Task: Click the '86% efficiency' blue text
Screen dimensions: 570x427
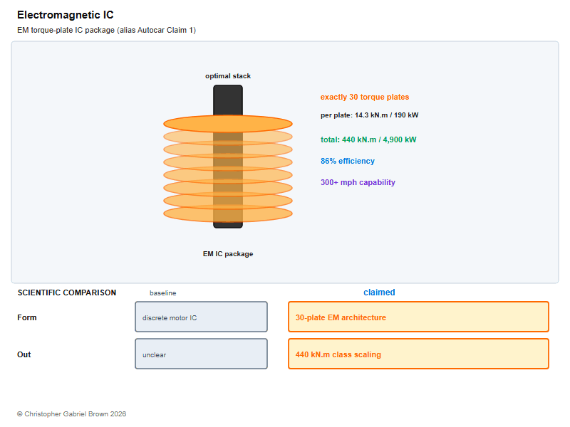Action: (348, 161)
